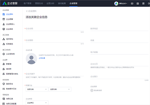The width and height of the screenshot is (150, 105).
Task: Click the default enterprise avatar image
Action: coord(31,58)
